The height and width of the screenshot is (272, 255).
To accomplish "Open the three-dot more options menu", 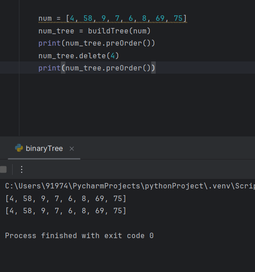I will click(x=22, y=169).
